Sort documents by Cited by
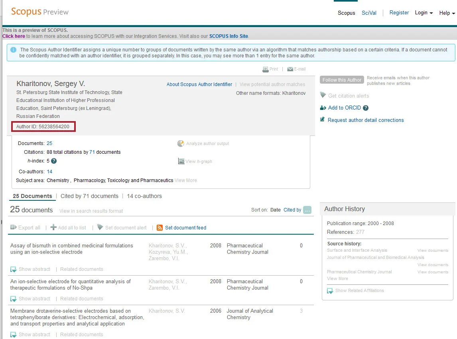The image size is (457, 339). point(292,210)
